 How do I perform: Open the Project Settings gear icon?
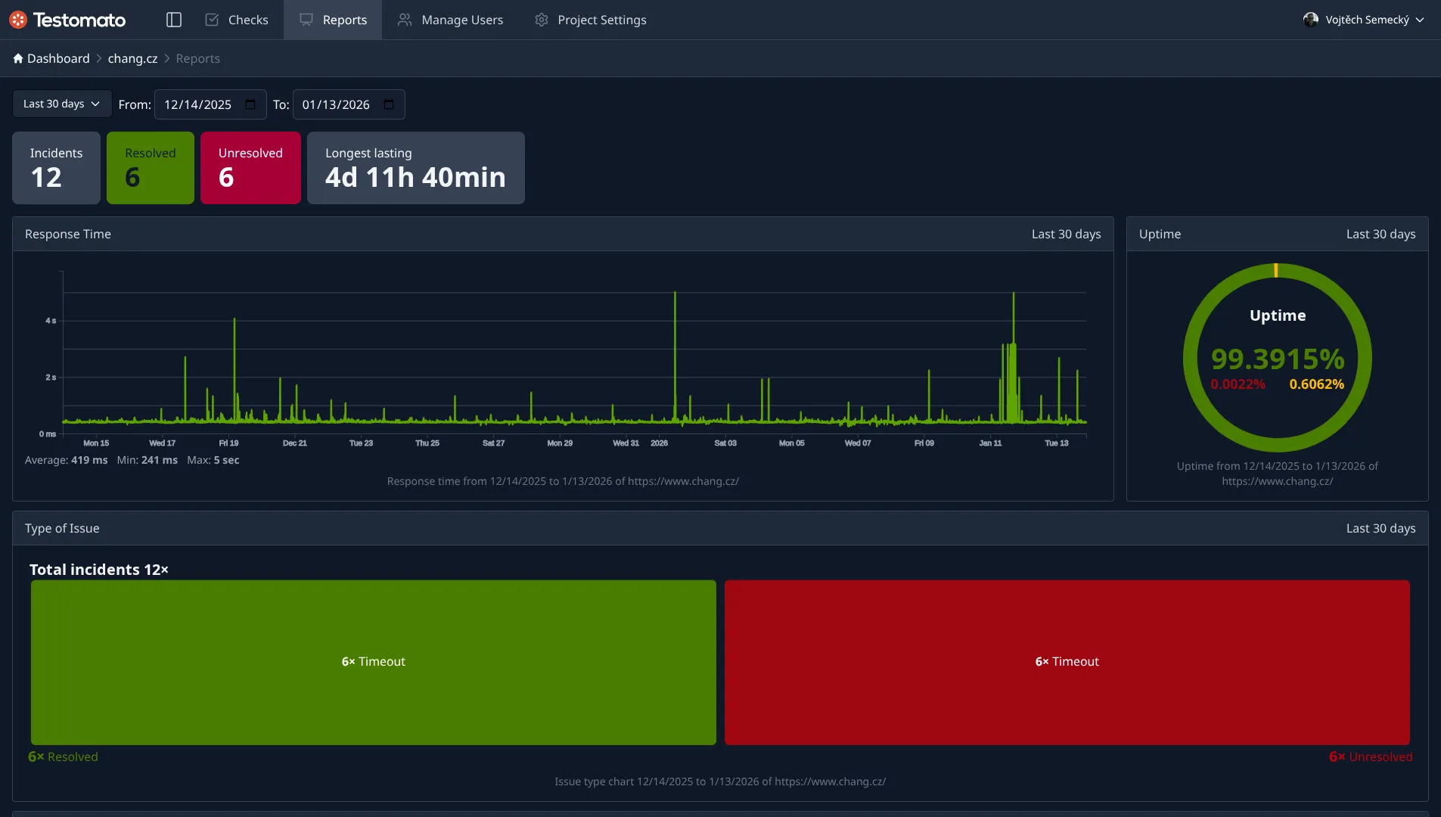click(x=540, y=19)
